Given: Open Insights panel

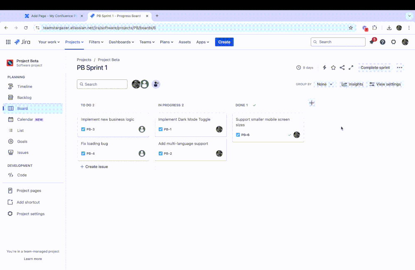Looking at the screenshot, I should 352,84.
